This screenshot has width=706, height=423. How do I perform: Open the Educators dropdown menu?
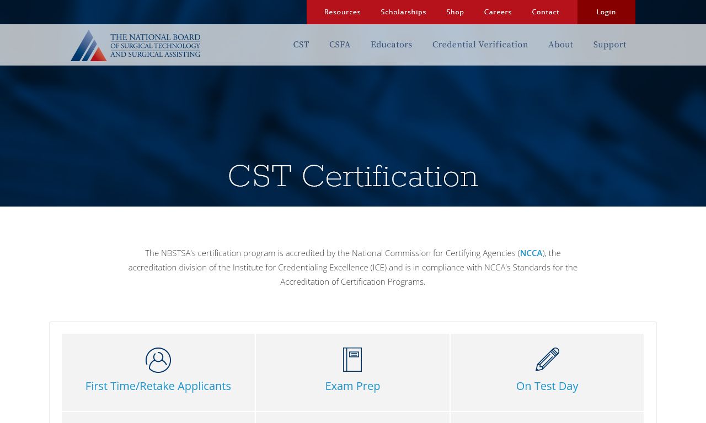click(391, 45)
